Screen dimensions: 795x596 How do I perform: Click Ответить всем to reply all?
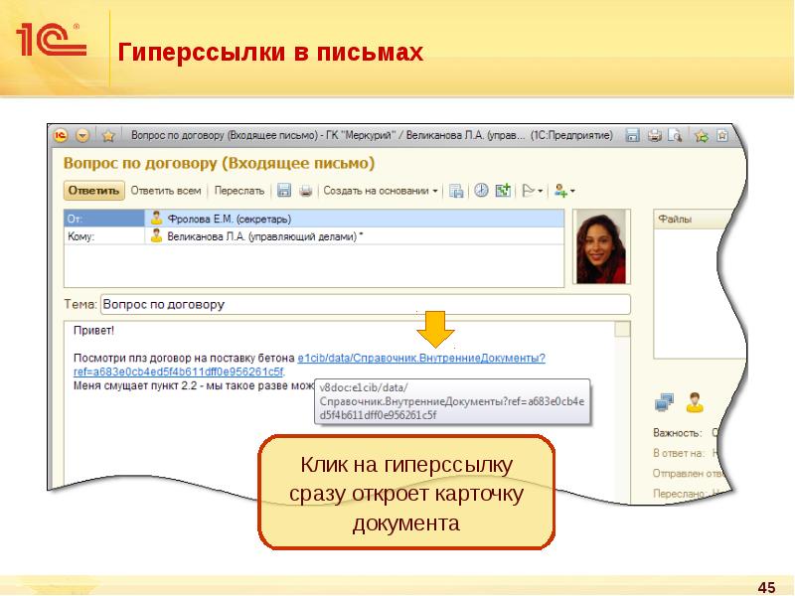click(x=166, y=190)
